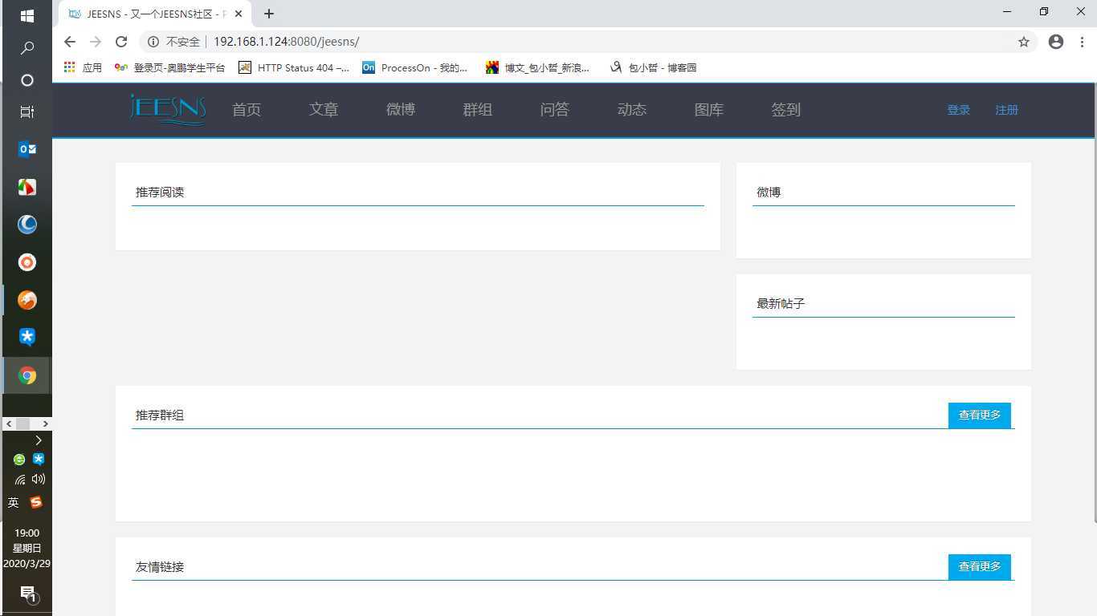
Task: Launch Outlook from the taskbar
Action: pos(27,149)
